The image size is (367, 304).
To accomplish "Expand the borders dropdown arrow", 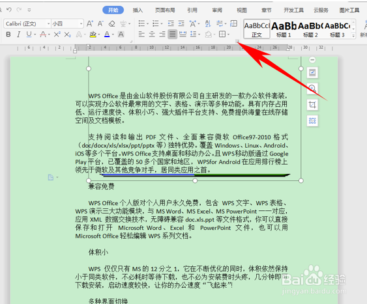I will tap(228, 35).
